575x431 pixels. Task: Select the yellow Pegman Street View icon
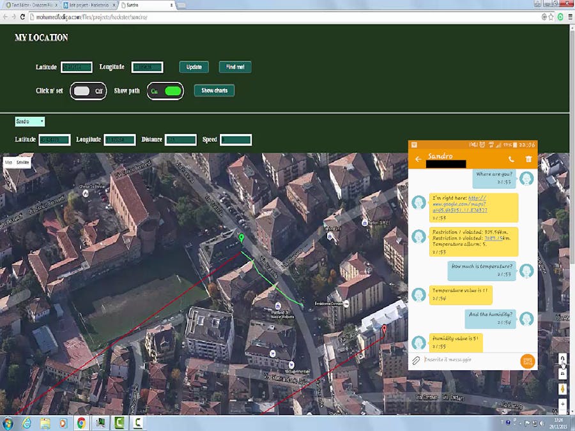(562, 388)
